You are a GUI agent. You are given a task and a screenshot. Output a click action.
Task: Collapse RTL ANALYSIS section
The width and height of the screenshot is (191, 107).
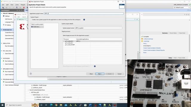[1, 51]
